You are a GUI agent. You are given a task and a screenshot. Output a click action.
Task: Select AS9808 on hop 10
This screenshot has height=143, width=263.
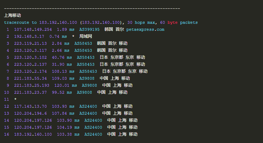click(85, 92)
